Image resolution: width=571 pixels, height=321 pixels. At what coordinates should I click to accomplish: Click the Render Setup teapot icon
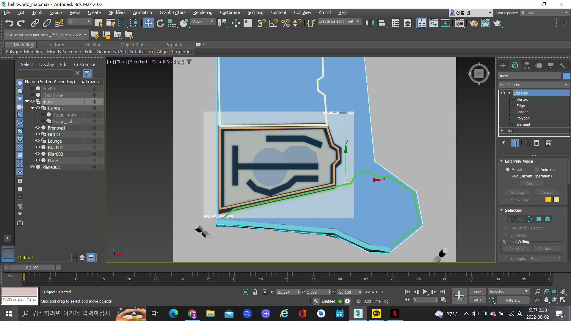tap(473, 23)
